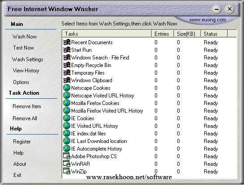Select Netscape Visited URL History text
Screen dimensions: 244x185
(103, 96)
